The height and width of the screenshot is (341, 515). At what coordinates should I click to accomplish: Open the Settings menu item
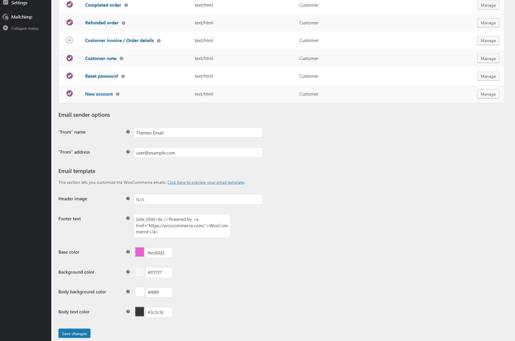19,3
